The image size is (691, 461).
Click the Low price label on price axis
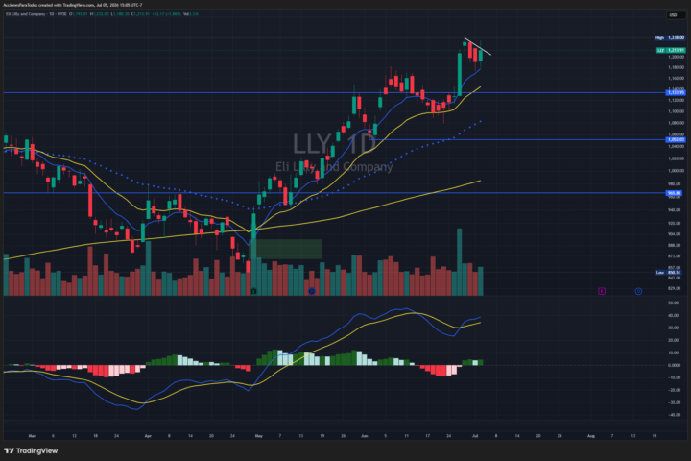669,272
